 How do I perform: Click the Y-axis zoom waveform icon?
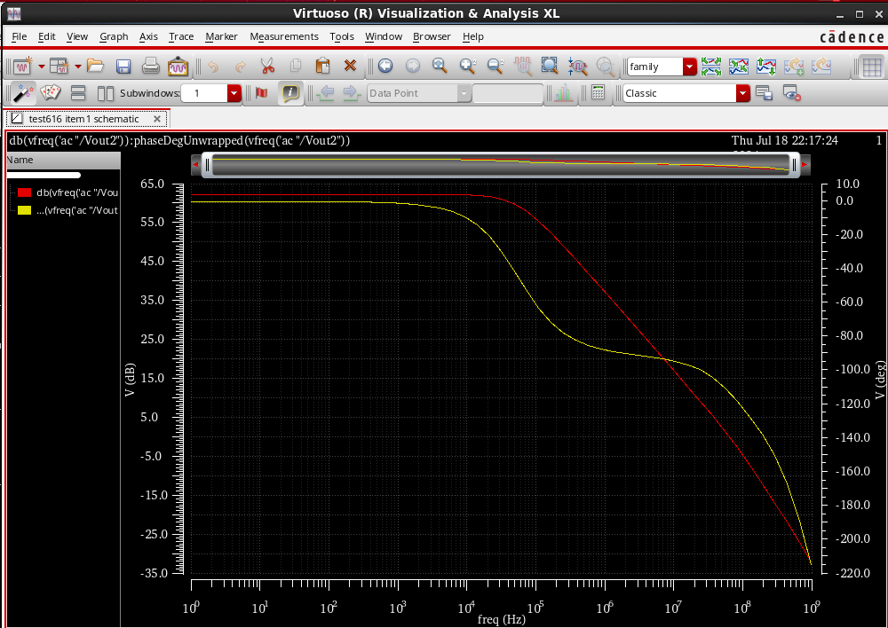point(577,67)
